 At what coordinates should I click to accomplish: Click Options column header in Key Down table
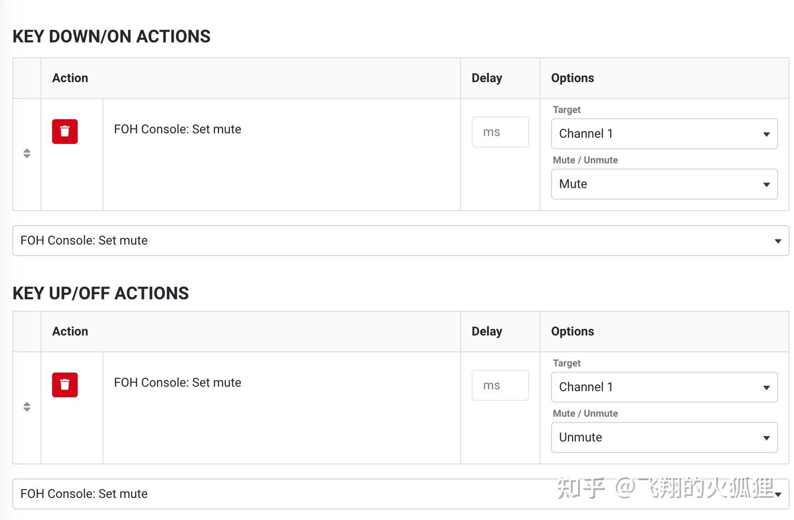(572, 78)
